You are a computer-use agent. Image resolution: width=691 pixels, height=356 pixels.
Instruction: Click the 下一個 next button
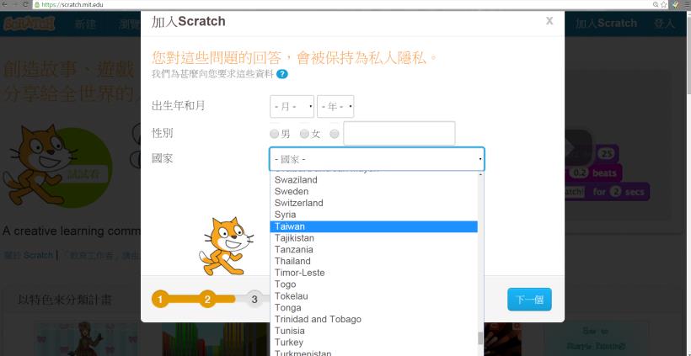pyautogui.click(x=529, y=300)
